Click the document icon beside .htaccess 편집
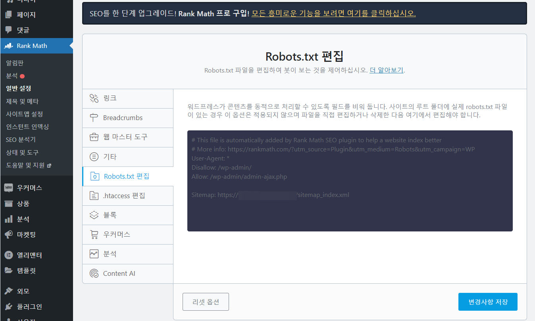The width and height of the screenshot is (535, 321). 94,196
